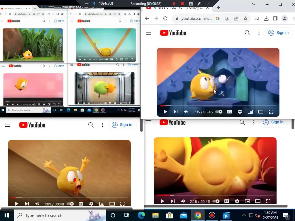The height and width of the screenshot is (221, 295).
Task: Enable miniplayer in the 20:45 video player
Action: (247, 201)
